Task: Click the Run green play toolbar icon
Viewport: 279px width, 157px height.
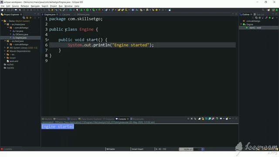Action: tap(88, 10)
